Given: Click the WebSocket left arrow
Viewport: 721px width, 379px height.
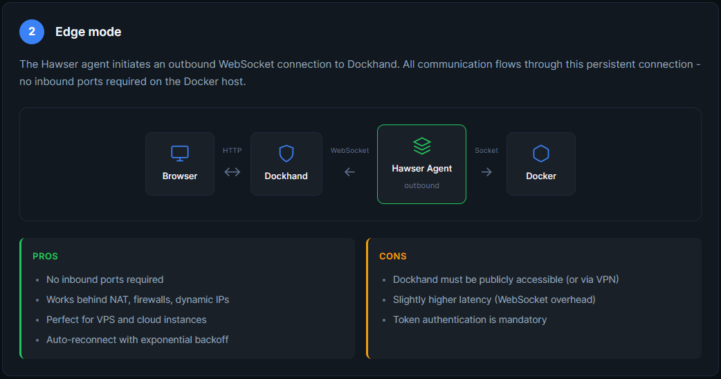Looking at the screenshot, I should [x=349, y=172].
